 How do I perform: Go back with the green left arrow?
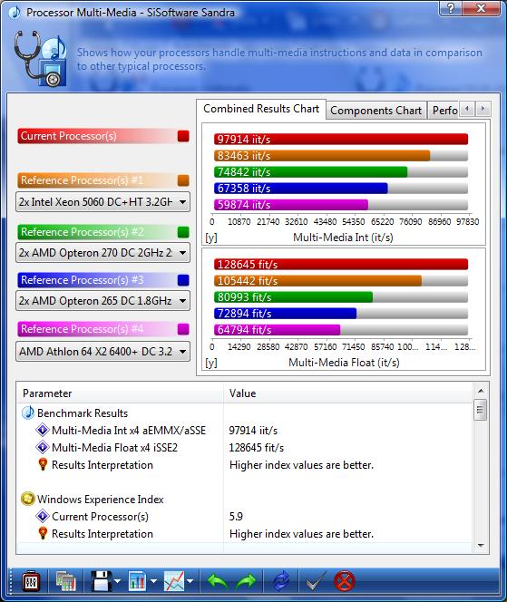219,582
